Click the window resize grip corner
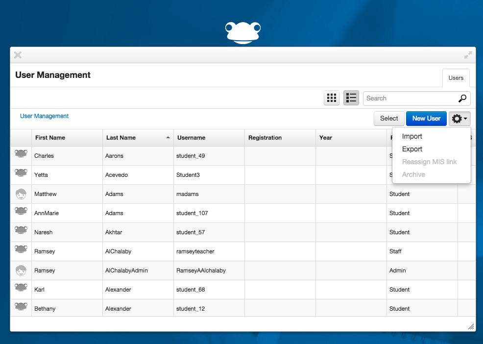Viewport: 483px width, 344px height. click(x=471, y=327)
